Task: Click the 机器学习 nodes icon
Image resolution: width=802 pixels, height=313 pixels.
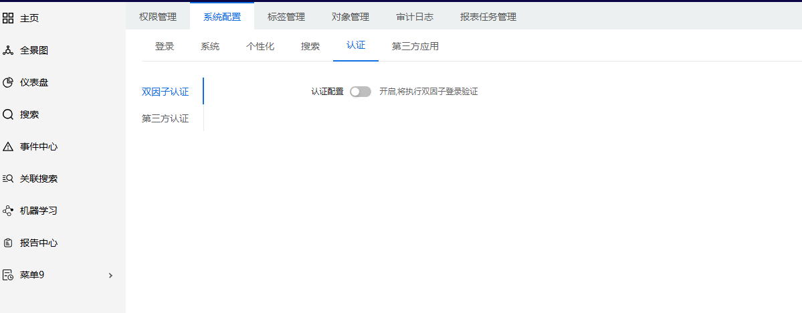Action: pos(7,211)
